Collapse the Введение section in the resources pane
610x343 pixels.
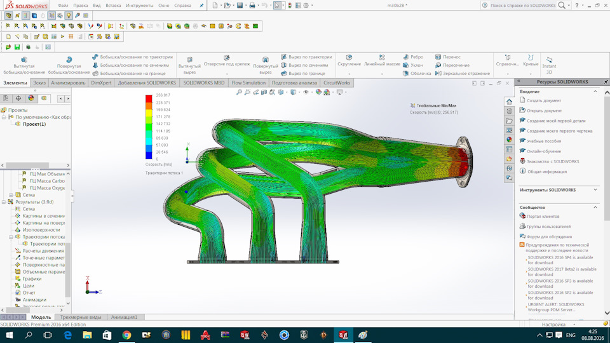595,91
